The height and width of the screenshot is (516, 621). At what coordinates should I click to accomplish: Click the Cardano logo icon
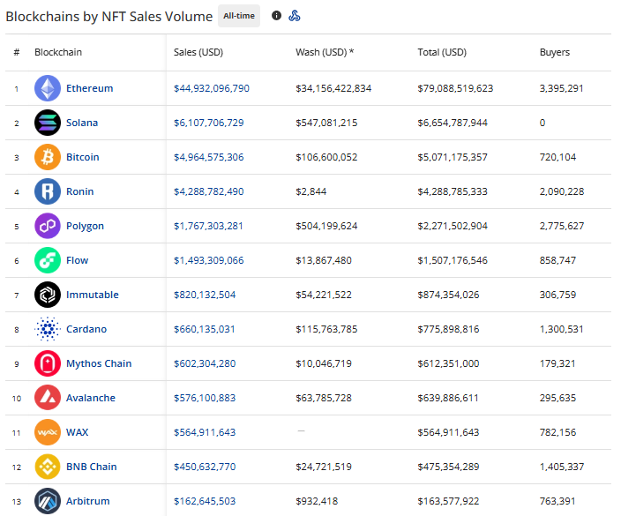point(48,329)
